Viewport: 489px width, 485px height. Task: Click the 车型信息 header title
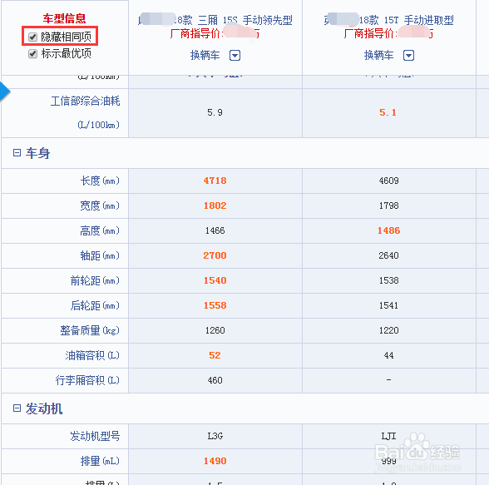click(64, 18)
